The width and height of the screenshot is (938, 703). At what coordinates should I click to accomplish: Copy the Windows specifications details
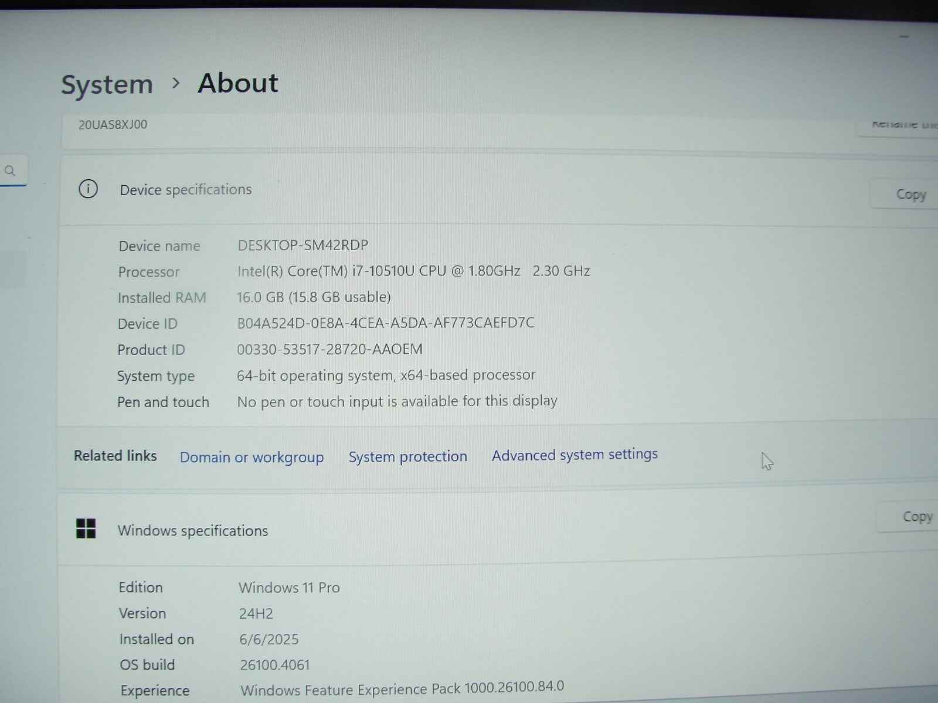pyautogui.click(x=916, y=516)
